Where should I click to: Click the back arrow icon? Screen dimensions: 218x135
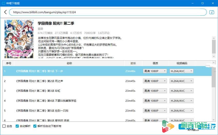click(x=5, y=12)
